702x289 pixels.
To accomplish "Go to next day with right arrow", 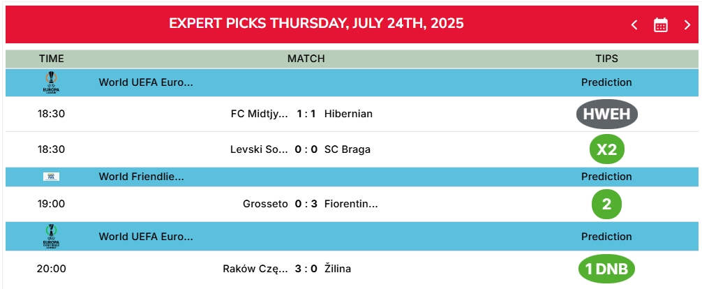I will 687,25.
